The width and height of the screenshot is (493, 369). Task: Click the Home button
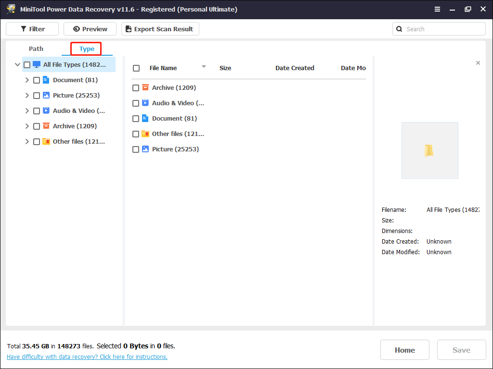tap(404, 350)
